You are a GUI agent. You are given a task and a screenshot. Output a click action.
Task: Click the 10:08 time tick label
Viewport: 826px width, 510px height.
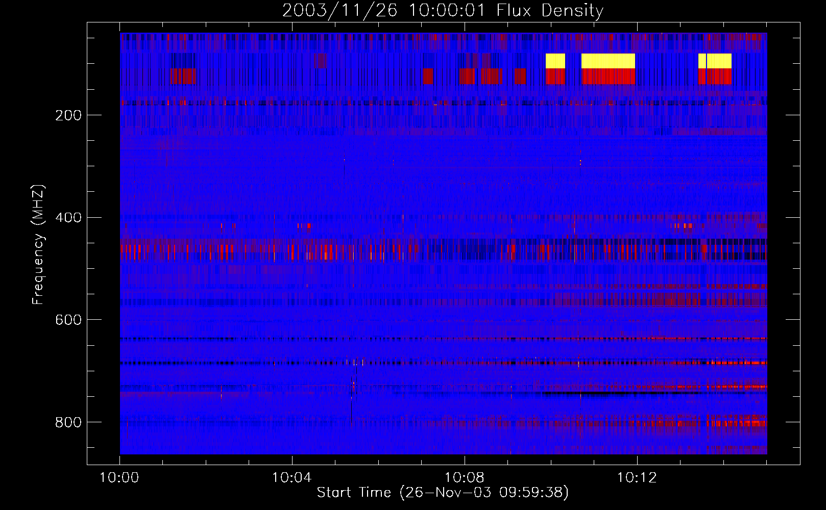[x=465, y=478]
